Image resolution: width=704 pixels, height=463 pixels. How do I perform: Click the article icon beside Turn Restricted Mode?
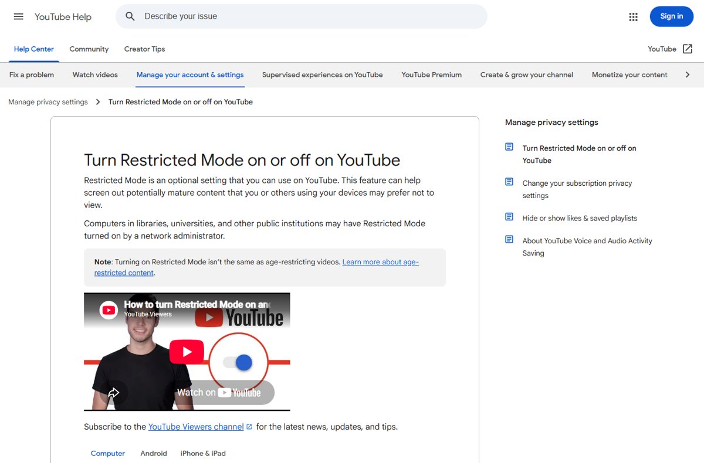point(509,147)
